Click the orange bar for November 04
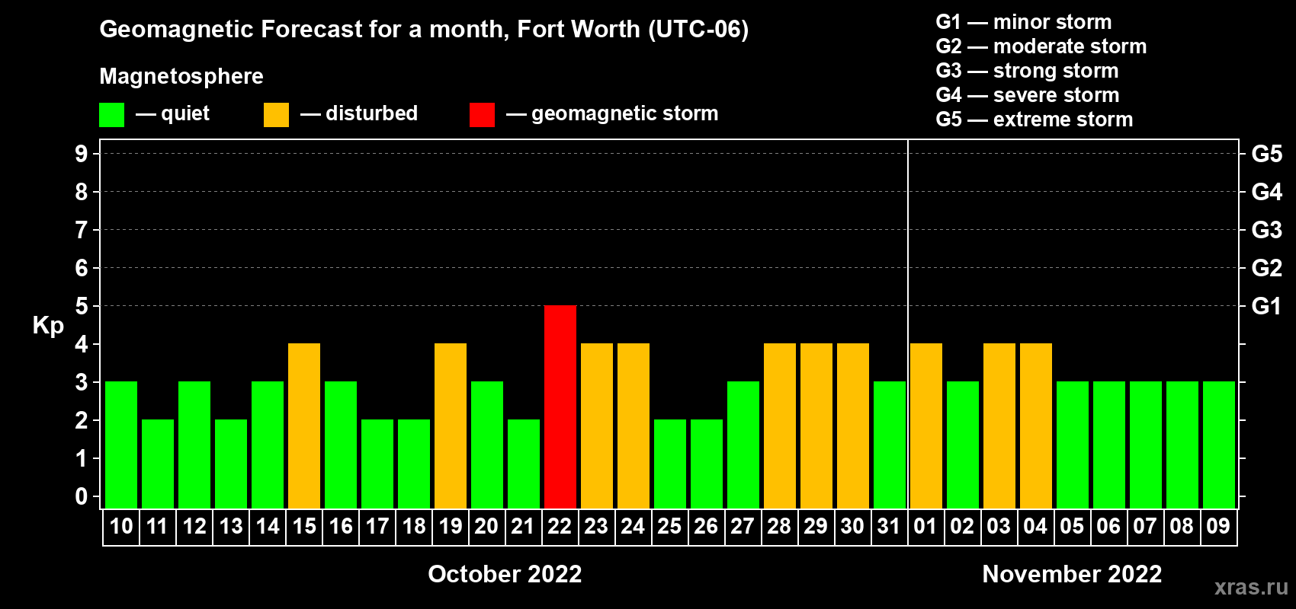The image size is (1296, 609). click(1036, 426)
